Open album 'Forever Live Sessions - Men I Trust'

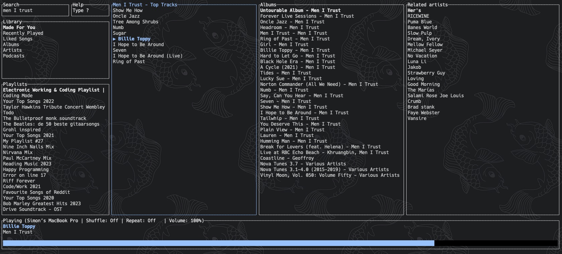pos(307,16)
